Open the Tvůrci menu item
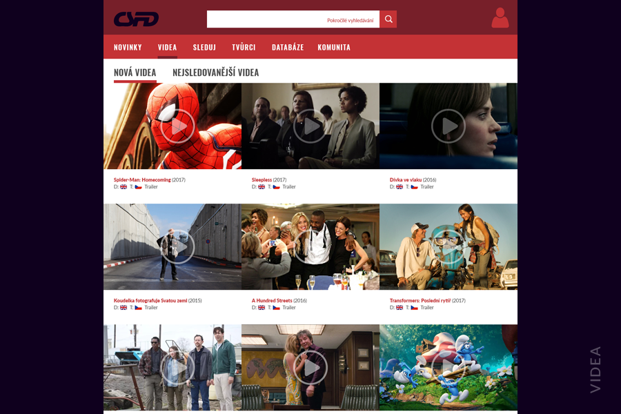This screenshot has height=414, width=621. (244, 47)
